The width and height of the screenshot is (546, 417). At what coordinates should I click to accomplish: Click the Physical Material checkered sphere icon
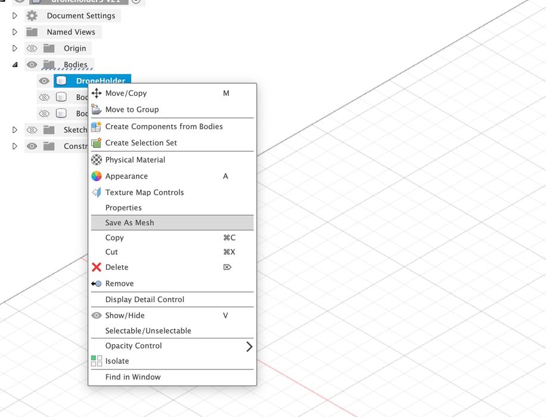coord(97,160)
